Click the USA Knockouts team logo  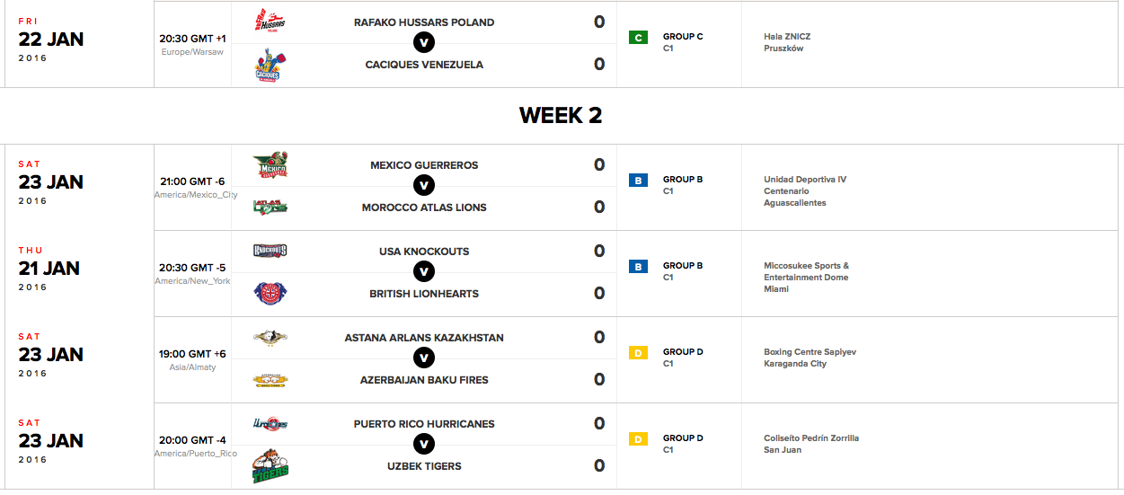(270, 251)
